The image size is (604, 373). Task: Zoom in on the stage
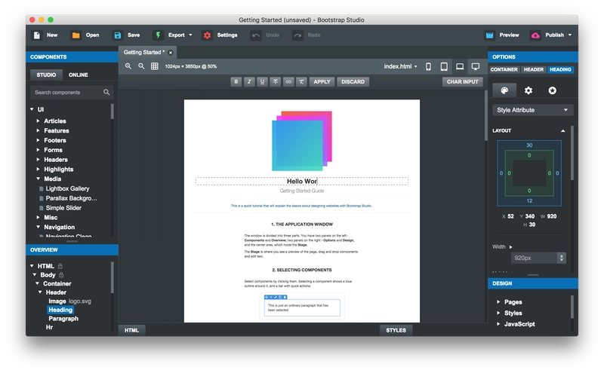click(128, 66)
